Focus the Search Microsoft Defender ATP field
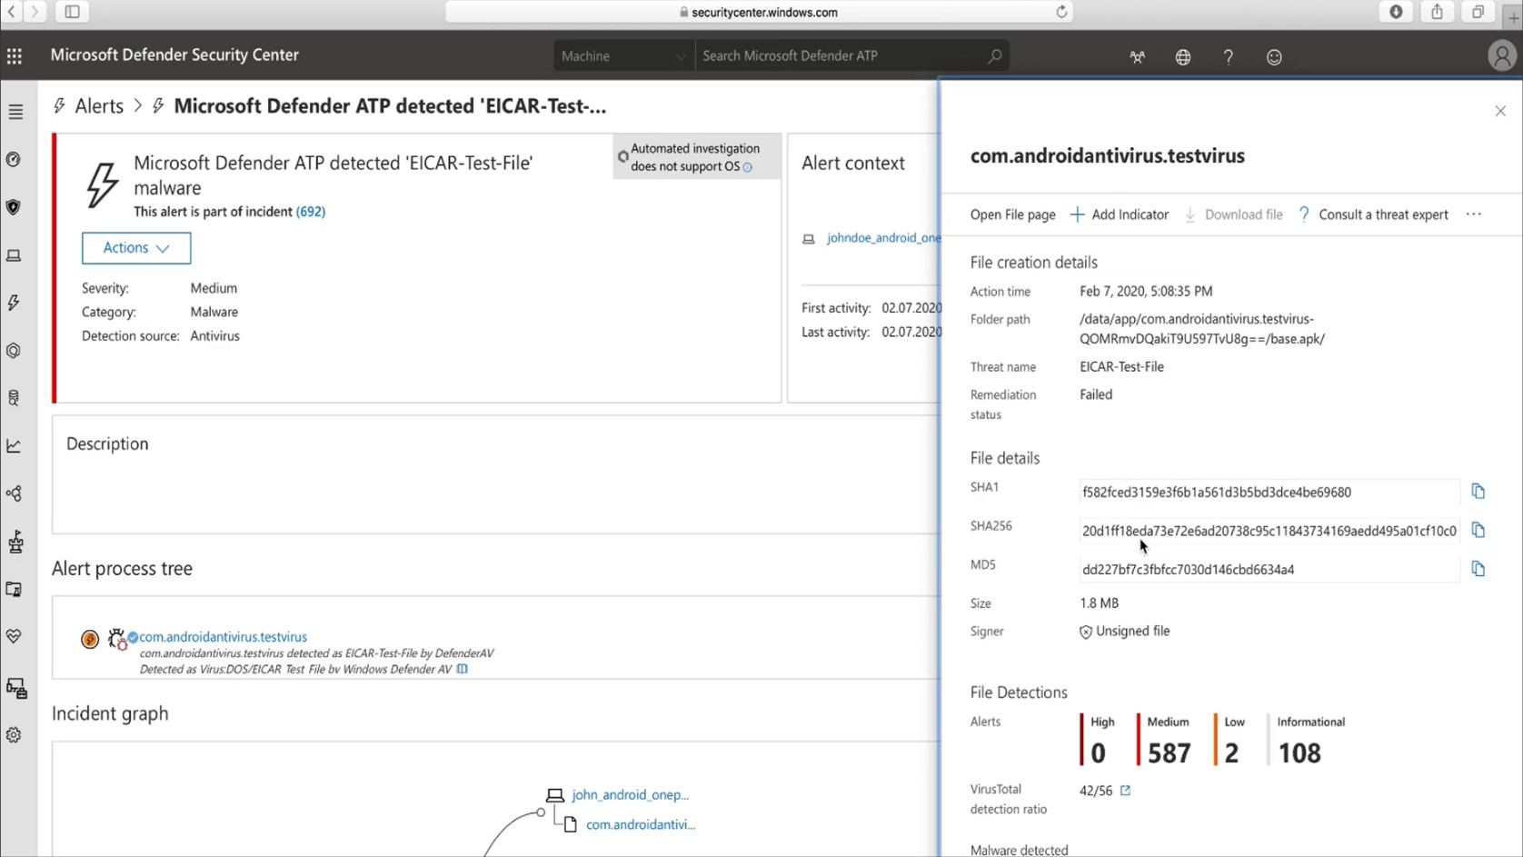 pos(841,55)
